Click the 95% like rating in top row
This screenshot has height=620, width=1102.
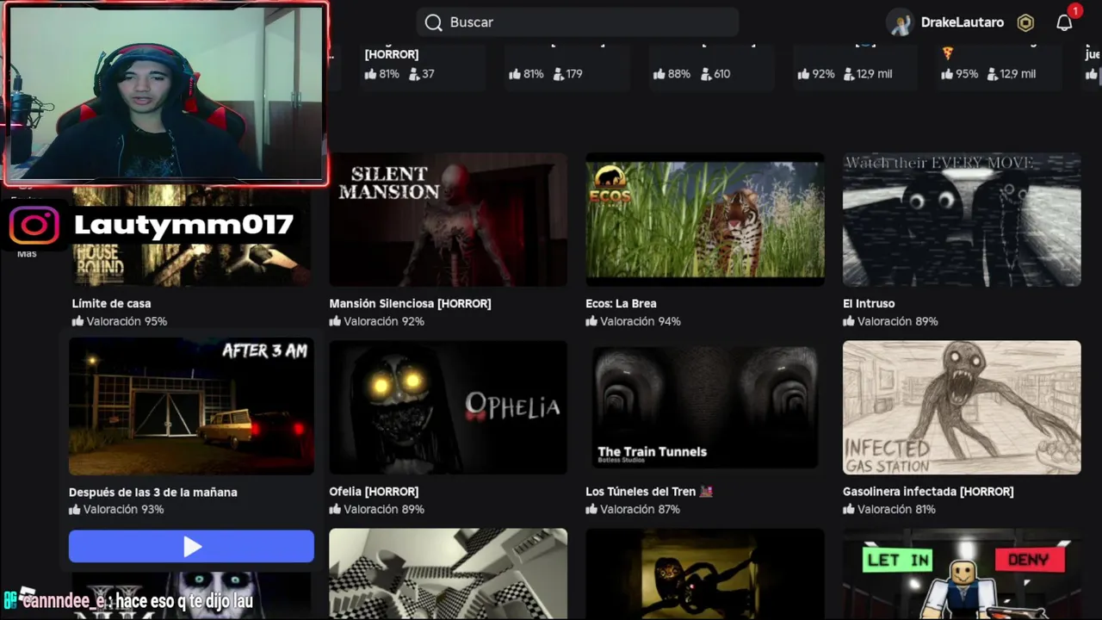[960, 74]
